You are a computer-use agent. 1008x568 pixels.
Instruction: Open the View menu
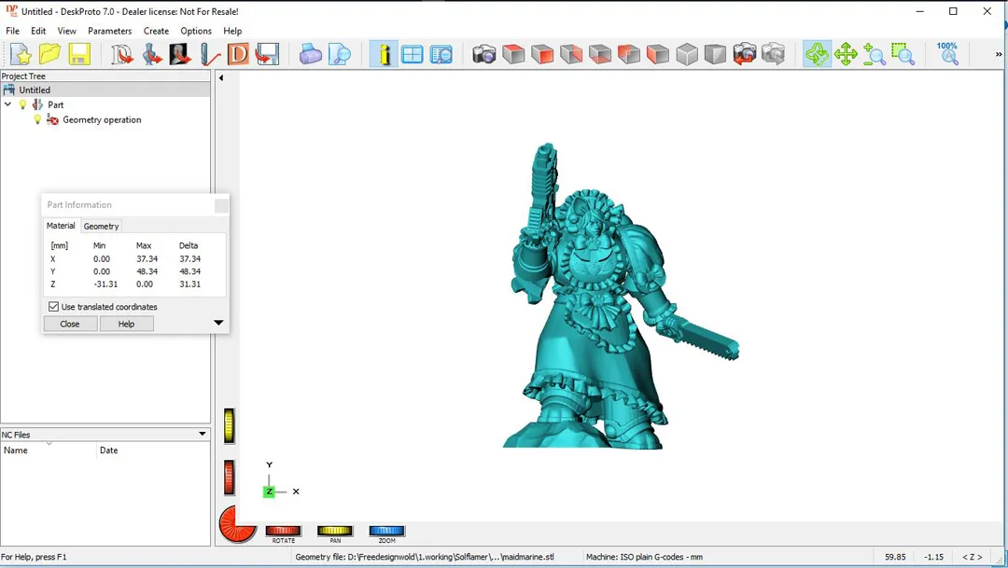67,31
